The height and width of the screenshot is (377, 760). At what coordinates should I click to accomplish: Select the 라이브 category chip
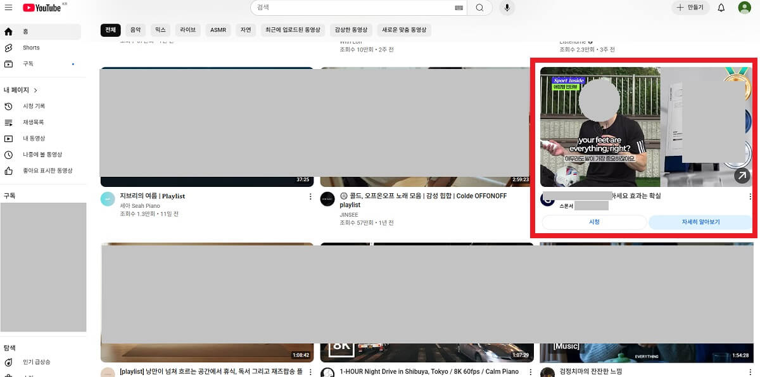[187, 30]
